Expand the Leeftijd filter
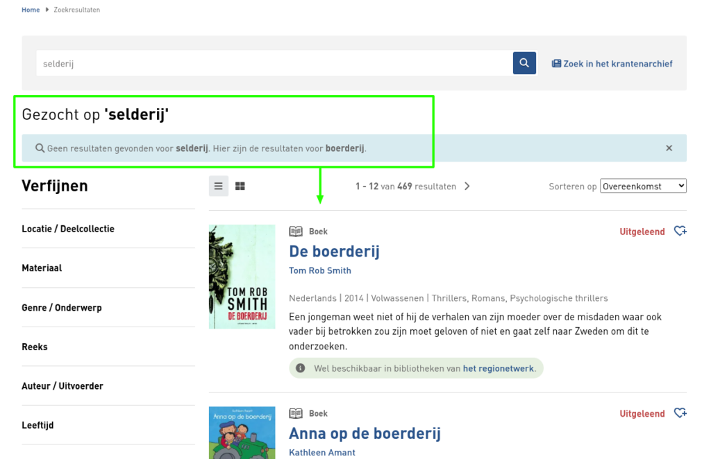 tap(37, 425)
